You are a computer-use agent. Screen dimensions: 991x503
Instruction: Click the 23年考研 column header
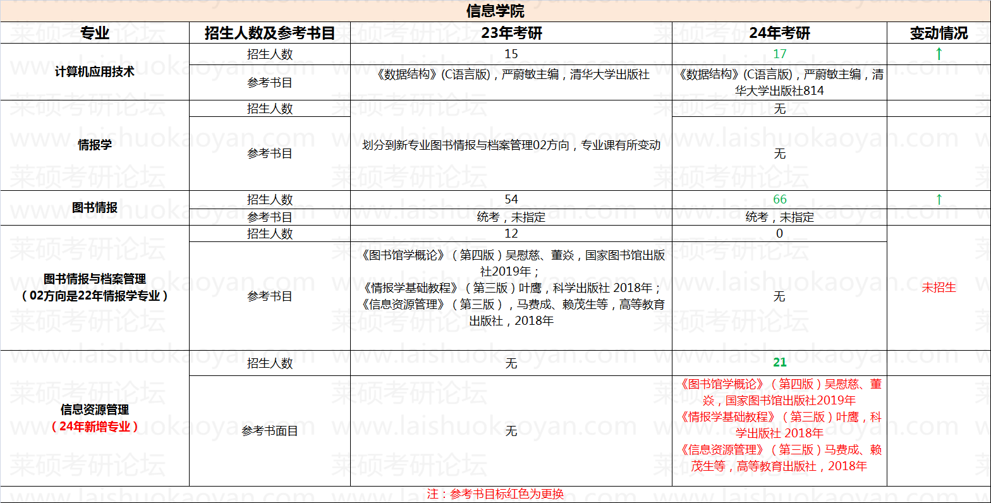click(511, 33)
